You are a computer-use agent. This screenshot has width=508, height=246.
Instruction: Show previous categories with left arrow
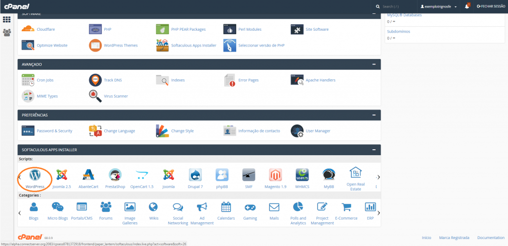[x=20, y=213]
